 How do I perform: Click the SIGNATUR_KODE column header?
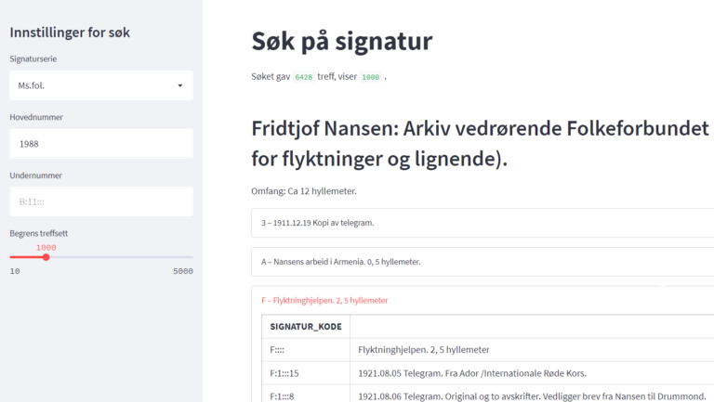306,327
